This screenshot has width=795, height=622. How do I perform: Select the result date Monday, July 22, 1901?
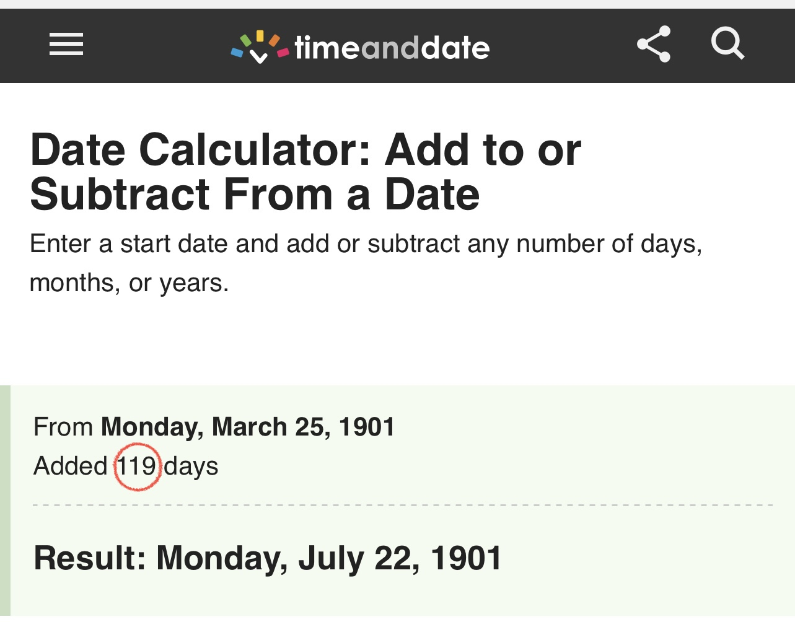(x=328, y=558)
